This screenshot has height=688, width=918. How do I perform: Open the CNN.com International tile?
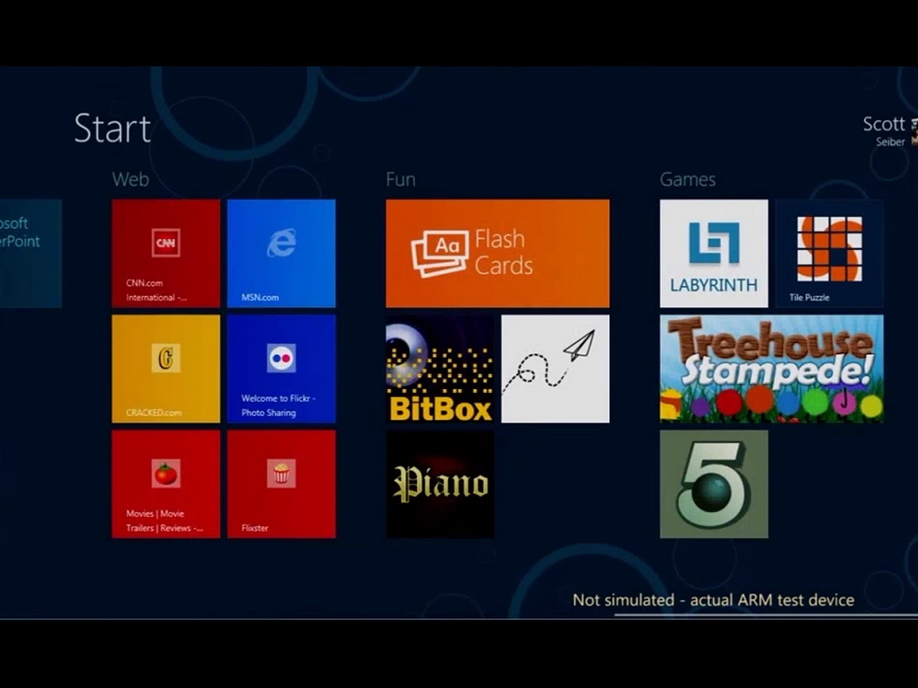click(x=166, y=253)
